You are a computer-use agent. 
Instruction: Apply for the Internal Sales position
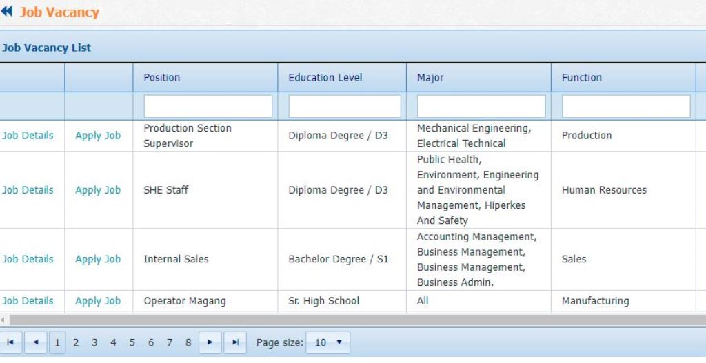(x=98, y=259)
